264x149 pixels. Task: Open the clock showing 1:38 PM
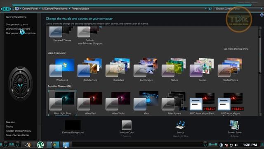(250, 145)
